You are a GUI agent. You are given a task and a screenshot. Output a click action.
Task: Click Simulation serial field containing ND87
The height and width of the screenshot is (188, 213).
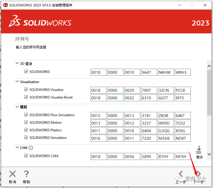(183, 138)
